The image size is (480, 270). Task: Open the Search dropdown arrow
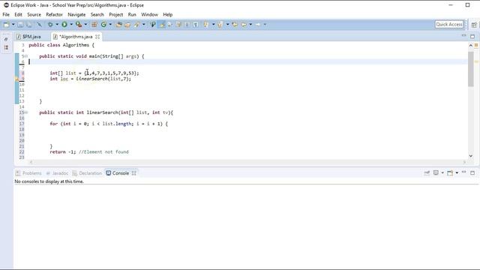[143, 25]
